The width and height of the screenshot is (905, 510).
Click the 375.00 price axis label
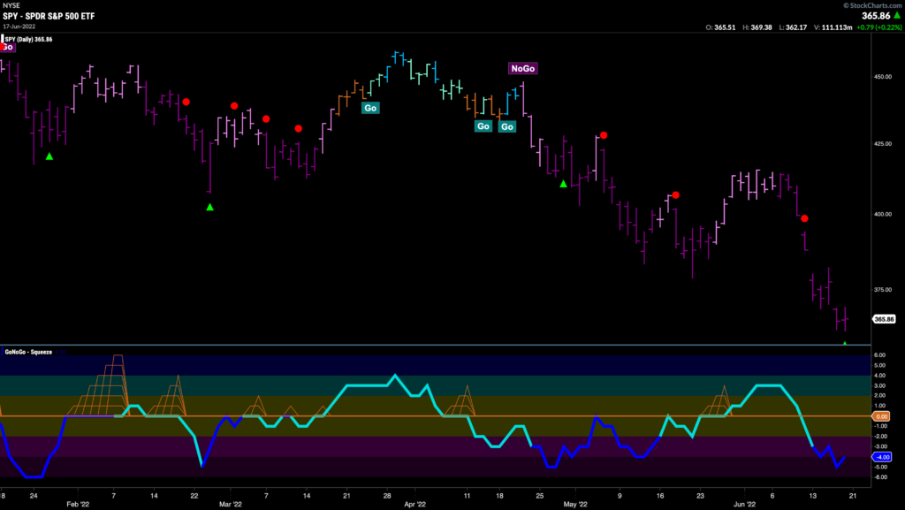tap(883, 290)
